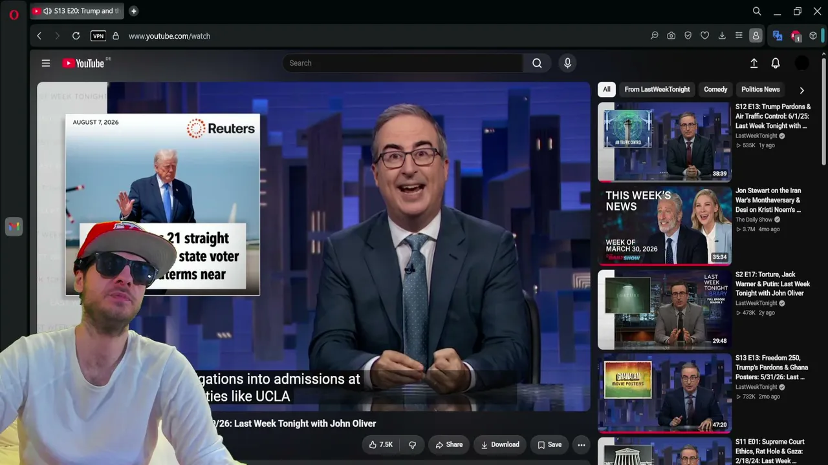Open a new browser tab
This screenshot has width=828, height=465.
point(133,11)
